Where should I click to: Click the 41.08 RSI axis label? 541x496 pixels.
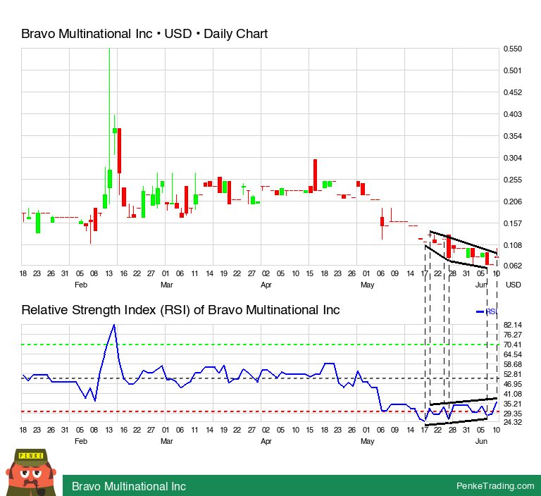[513, 394]
